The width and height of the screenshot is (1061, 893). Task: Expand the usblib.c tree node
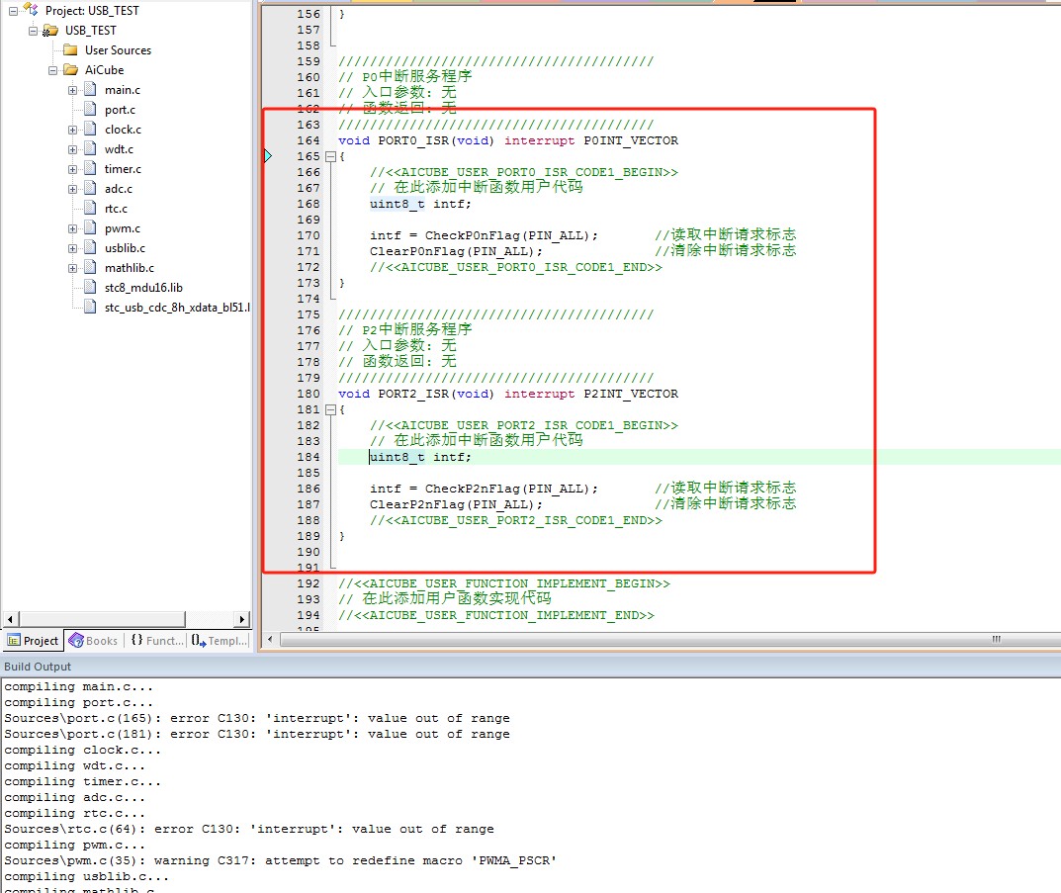(73, 248)
